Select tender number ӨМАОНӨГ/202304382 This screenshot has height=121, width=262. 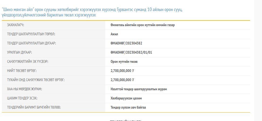126,43
